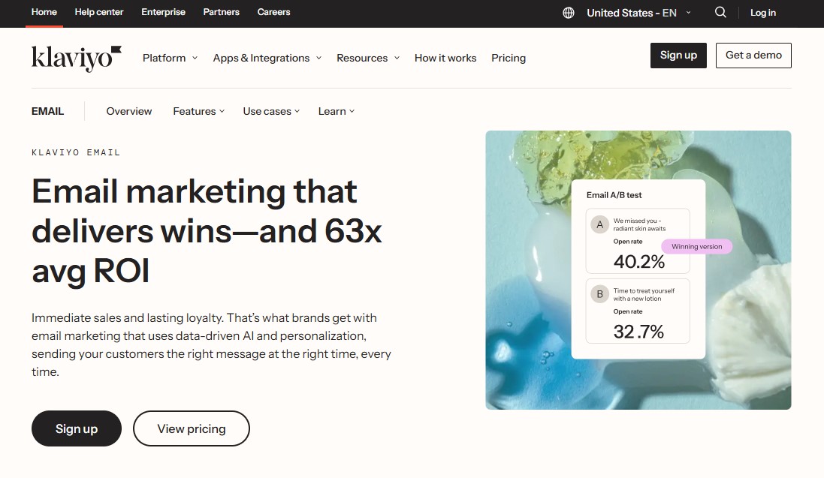Click the Klaviyo logo

click(76, 58)
